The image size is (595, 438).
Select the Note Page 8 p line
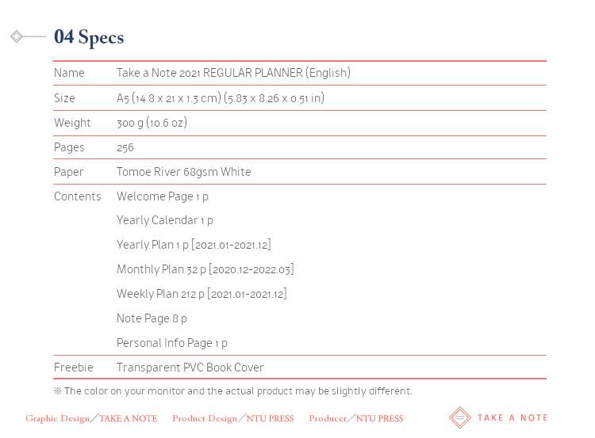(x=152, y=318)
